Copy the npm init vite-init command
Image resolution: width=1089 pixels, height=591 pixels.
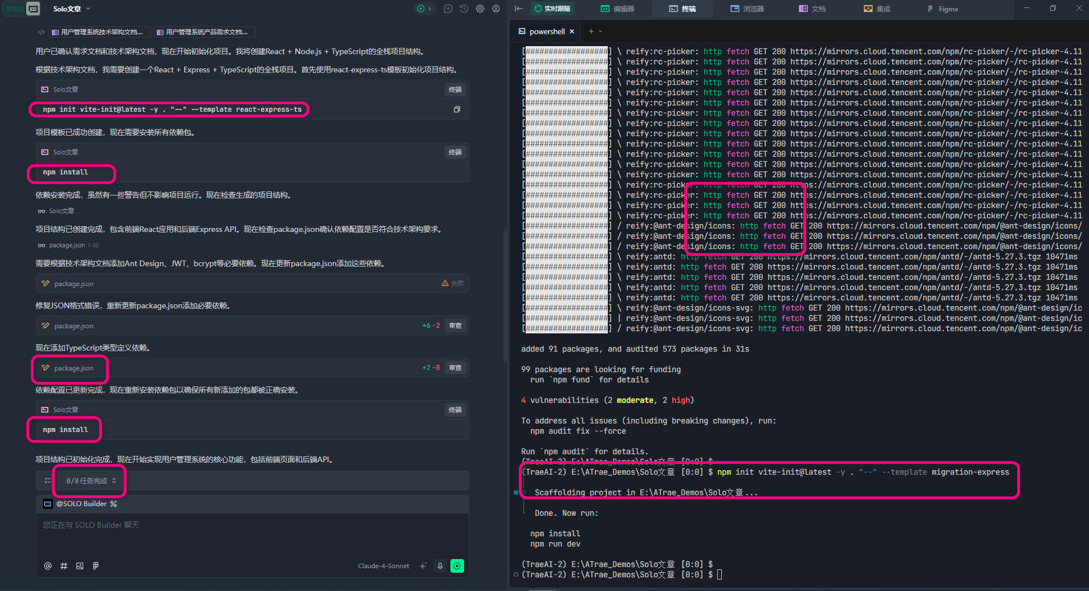(x=457, y=109)
